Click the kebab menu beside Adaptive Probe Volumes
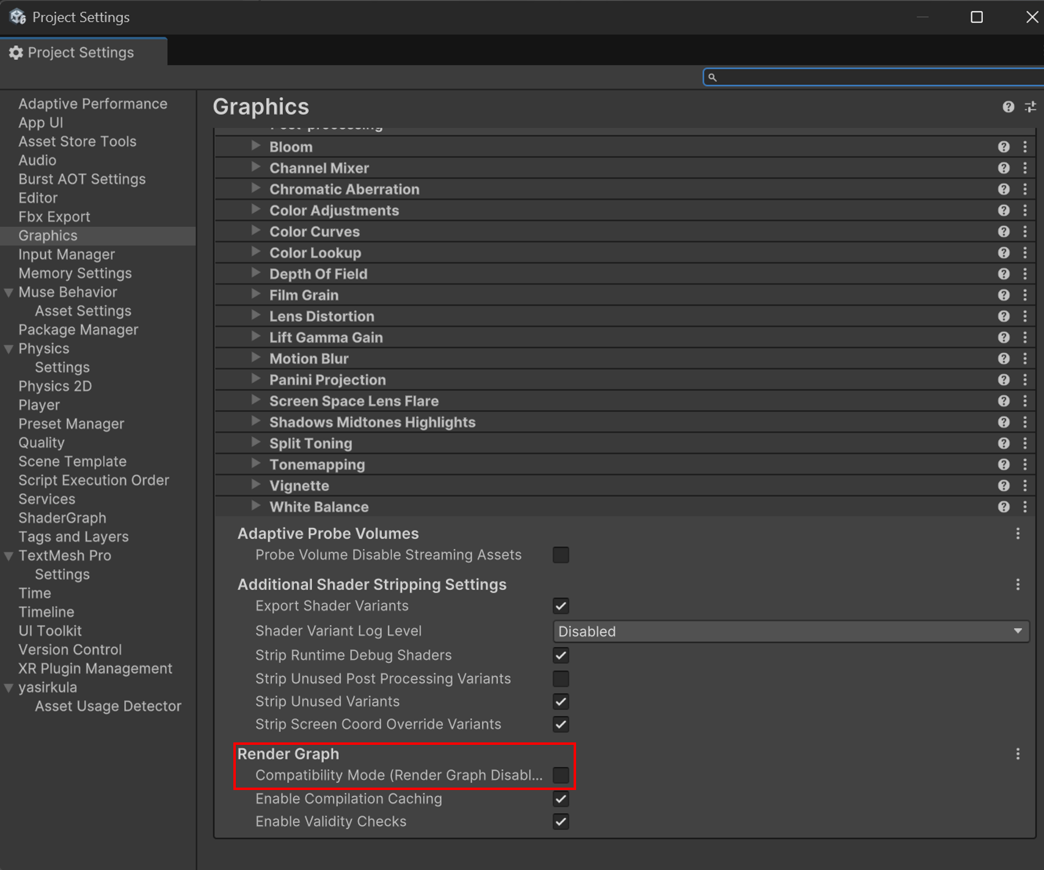Screen dimensions: 1044x870 click(1017, 534)
